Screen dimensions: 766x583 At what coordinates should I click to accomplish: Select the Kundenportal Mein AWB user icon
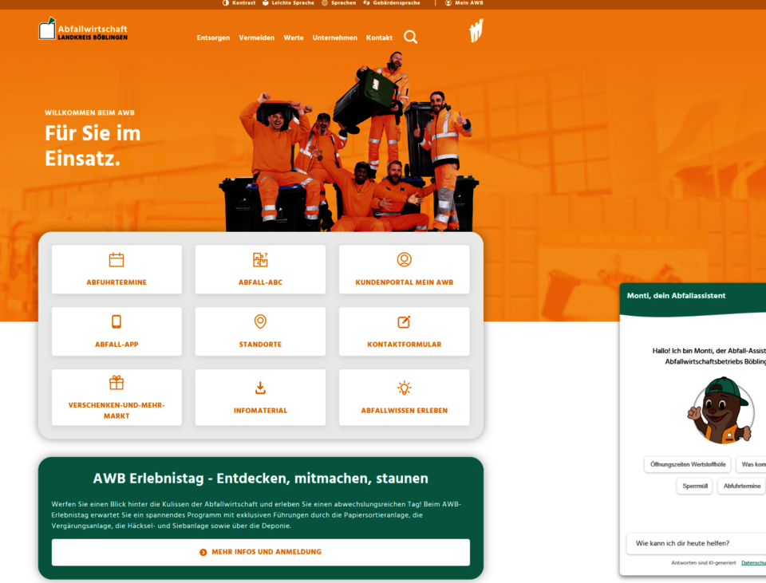404,260
